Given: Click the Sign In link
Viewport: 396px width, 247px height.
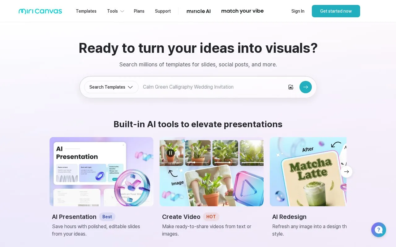Looking at the screenshot, I should click(298, 11).
